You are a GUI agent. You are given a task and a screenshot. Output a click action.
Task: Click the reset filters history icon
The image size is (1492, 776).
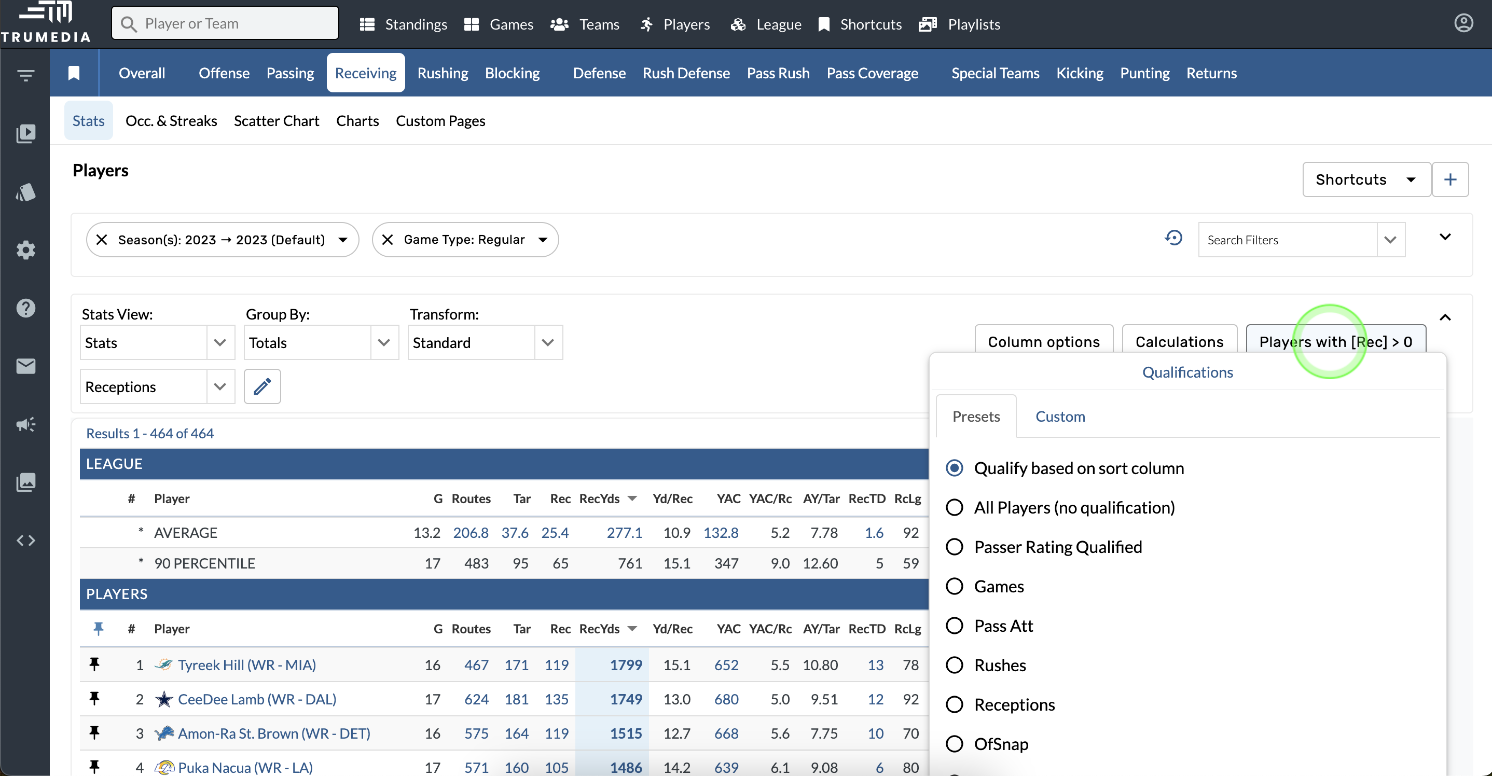(x=1173, y=238)
